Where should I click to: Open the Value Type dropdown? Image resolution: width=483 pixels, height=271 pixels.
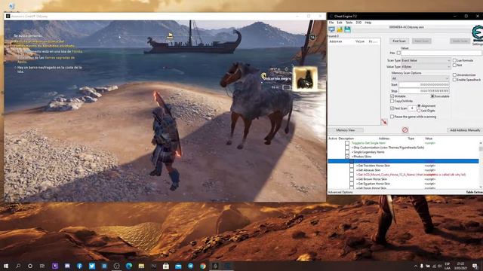tap(426, 67)
